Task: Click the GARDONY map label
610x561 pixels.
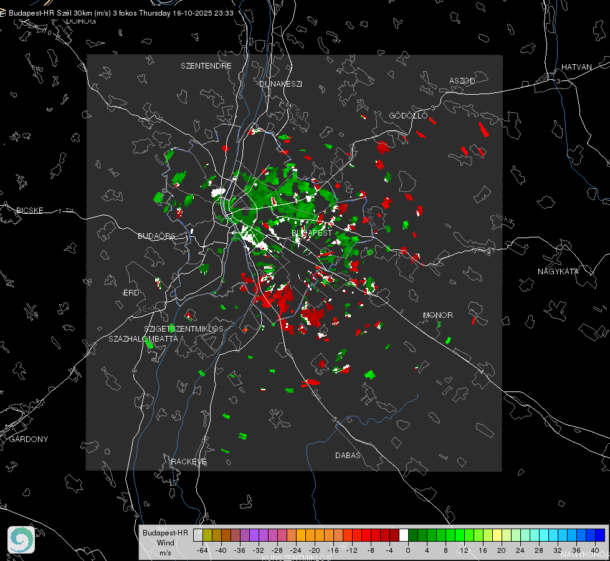Action: point(29,439)
